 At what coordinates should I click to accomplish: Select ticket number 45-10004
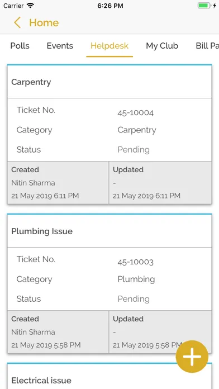tap(135, 113)
